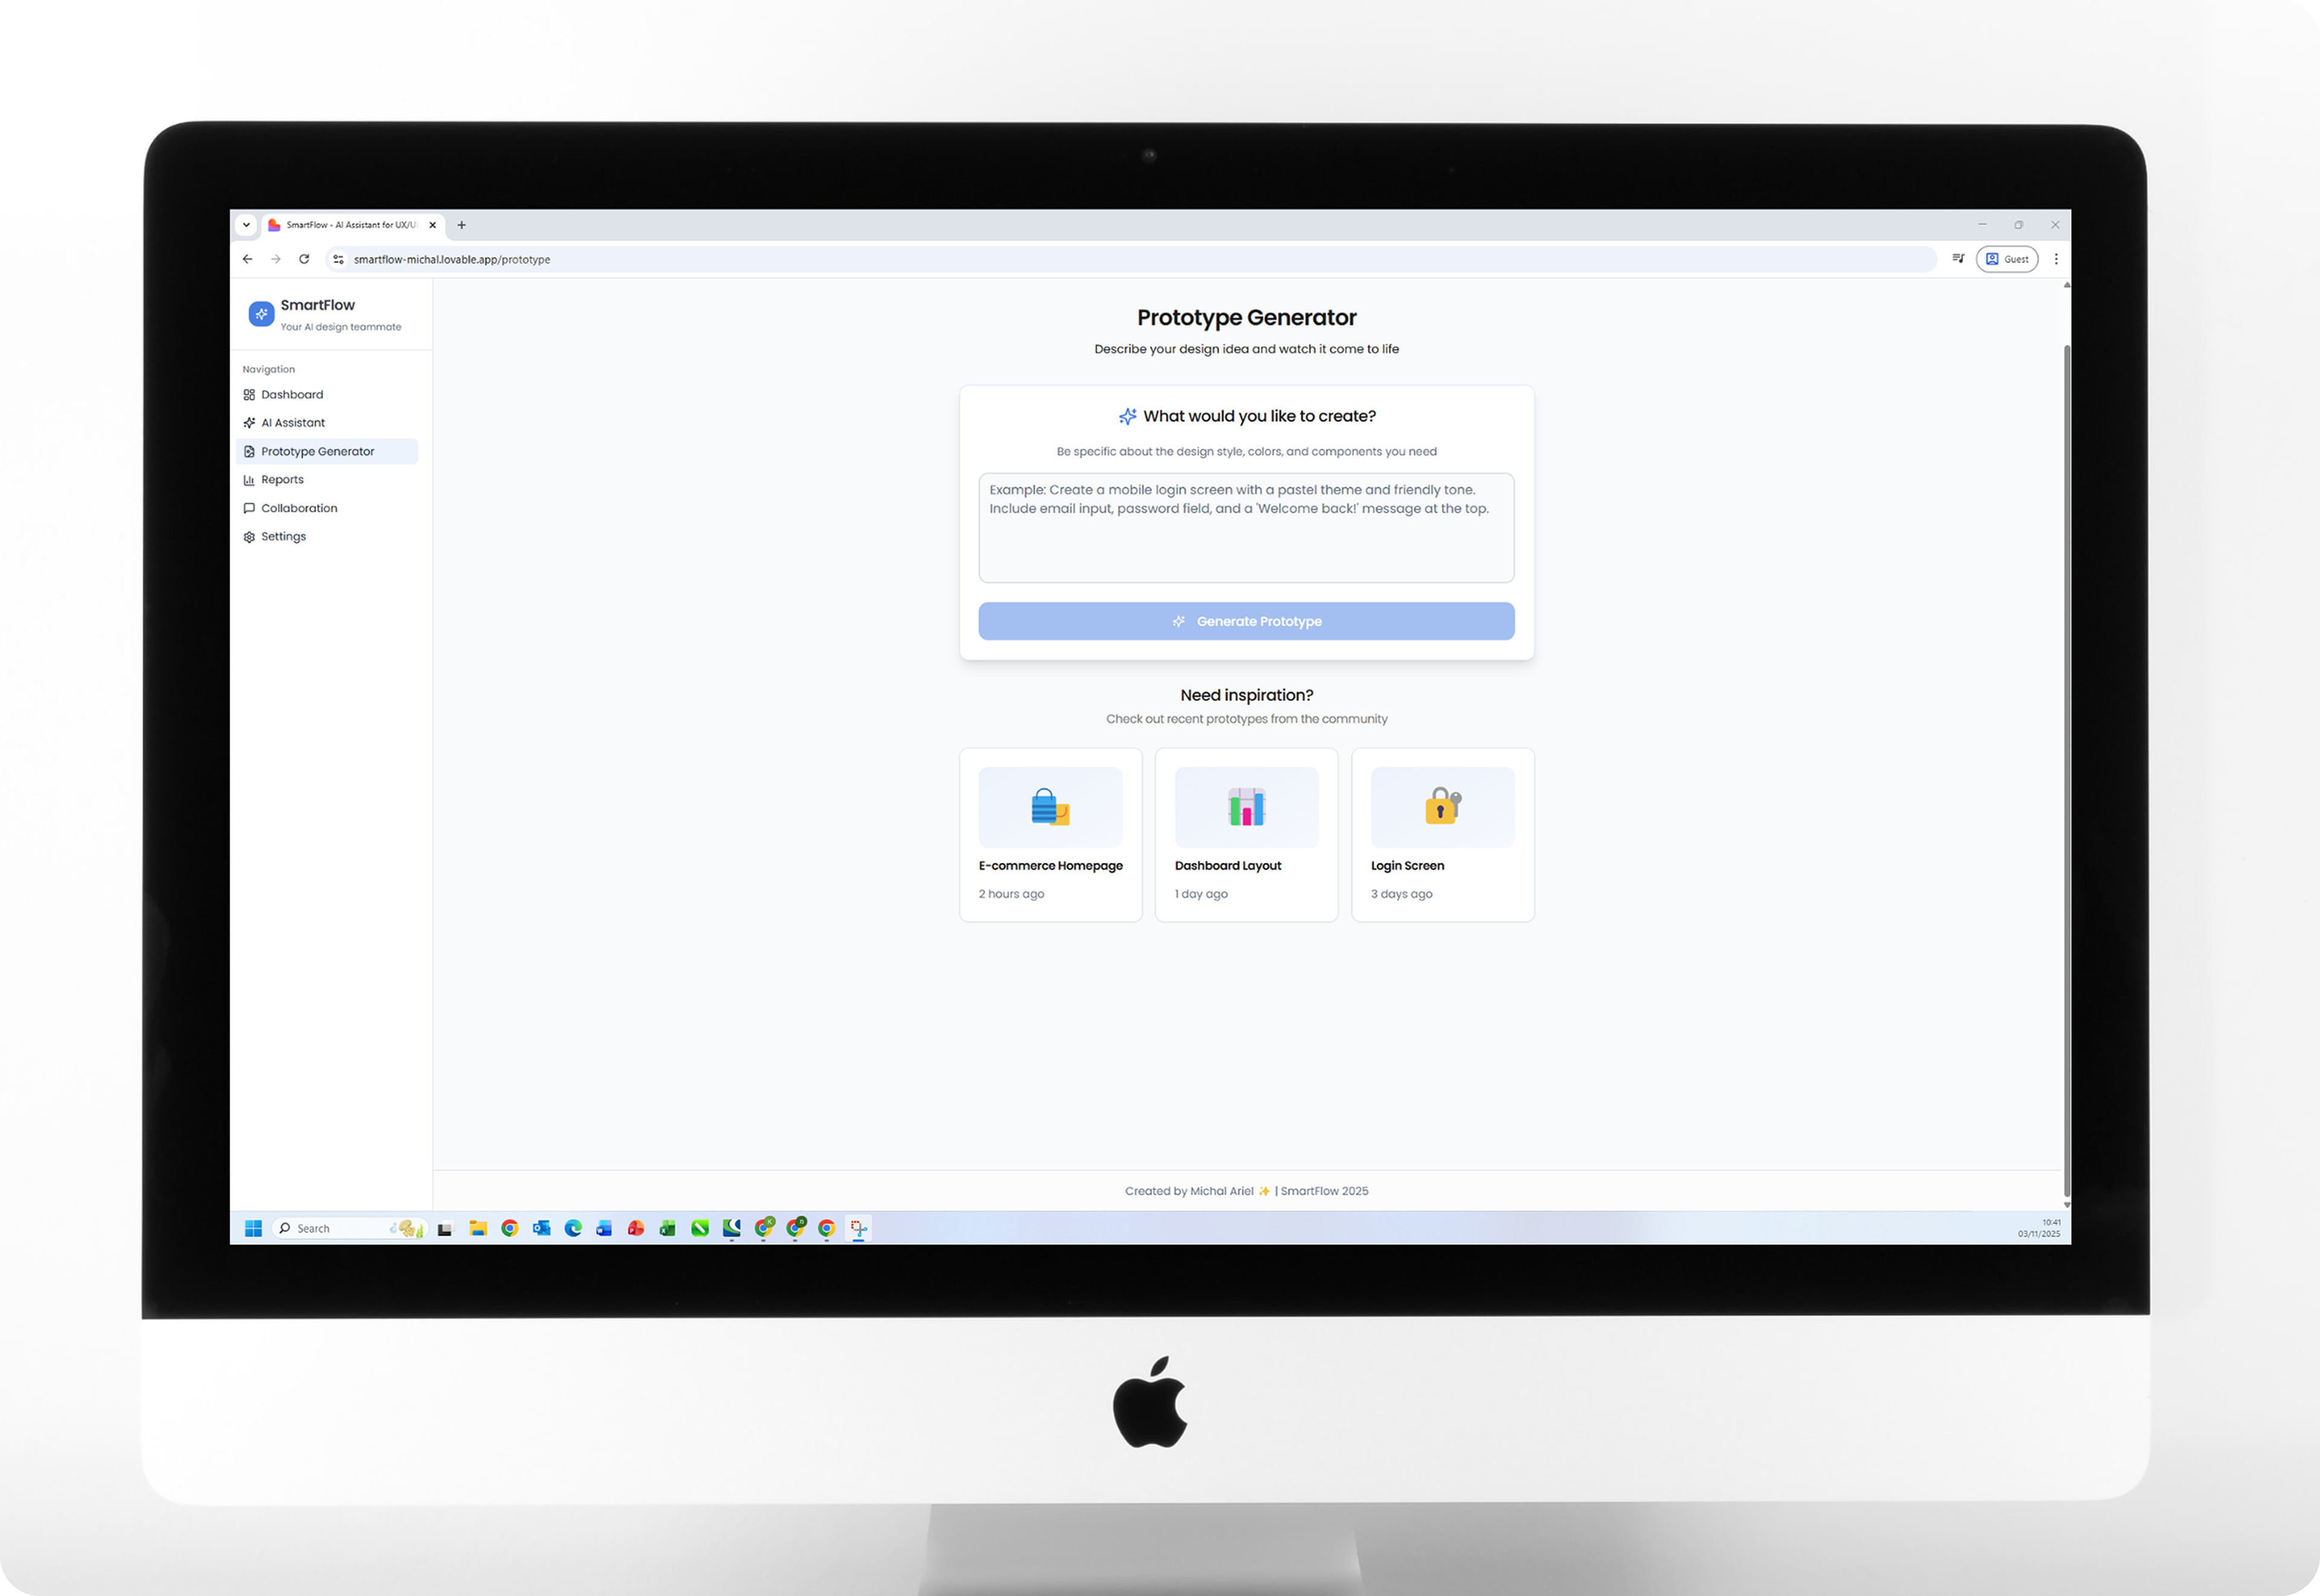2320x1596 pixels.
Task: Open the Login Screen prototype card
Action: pyautogui.click(x=1442, y=835)
